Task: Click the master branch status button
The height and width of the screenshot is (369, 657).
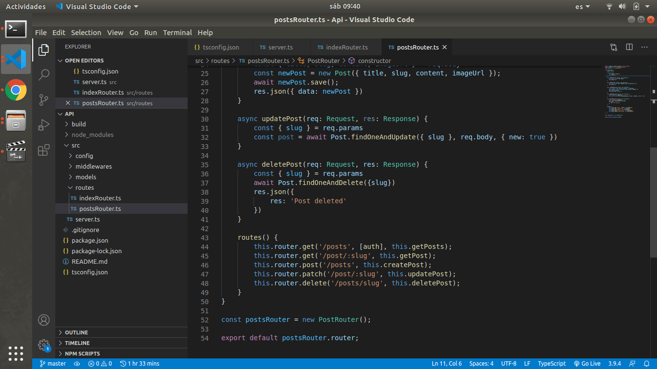Action: (x=53, y=364)
